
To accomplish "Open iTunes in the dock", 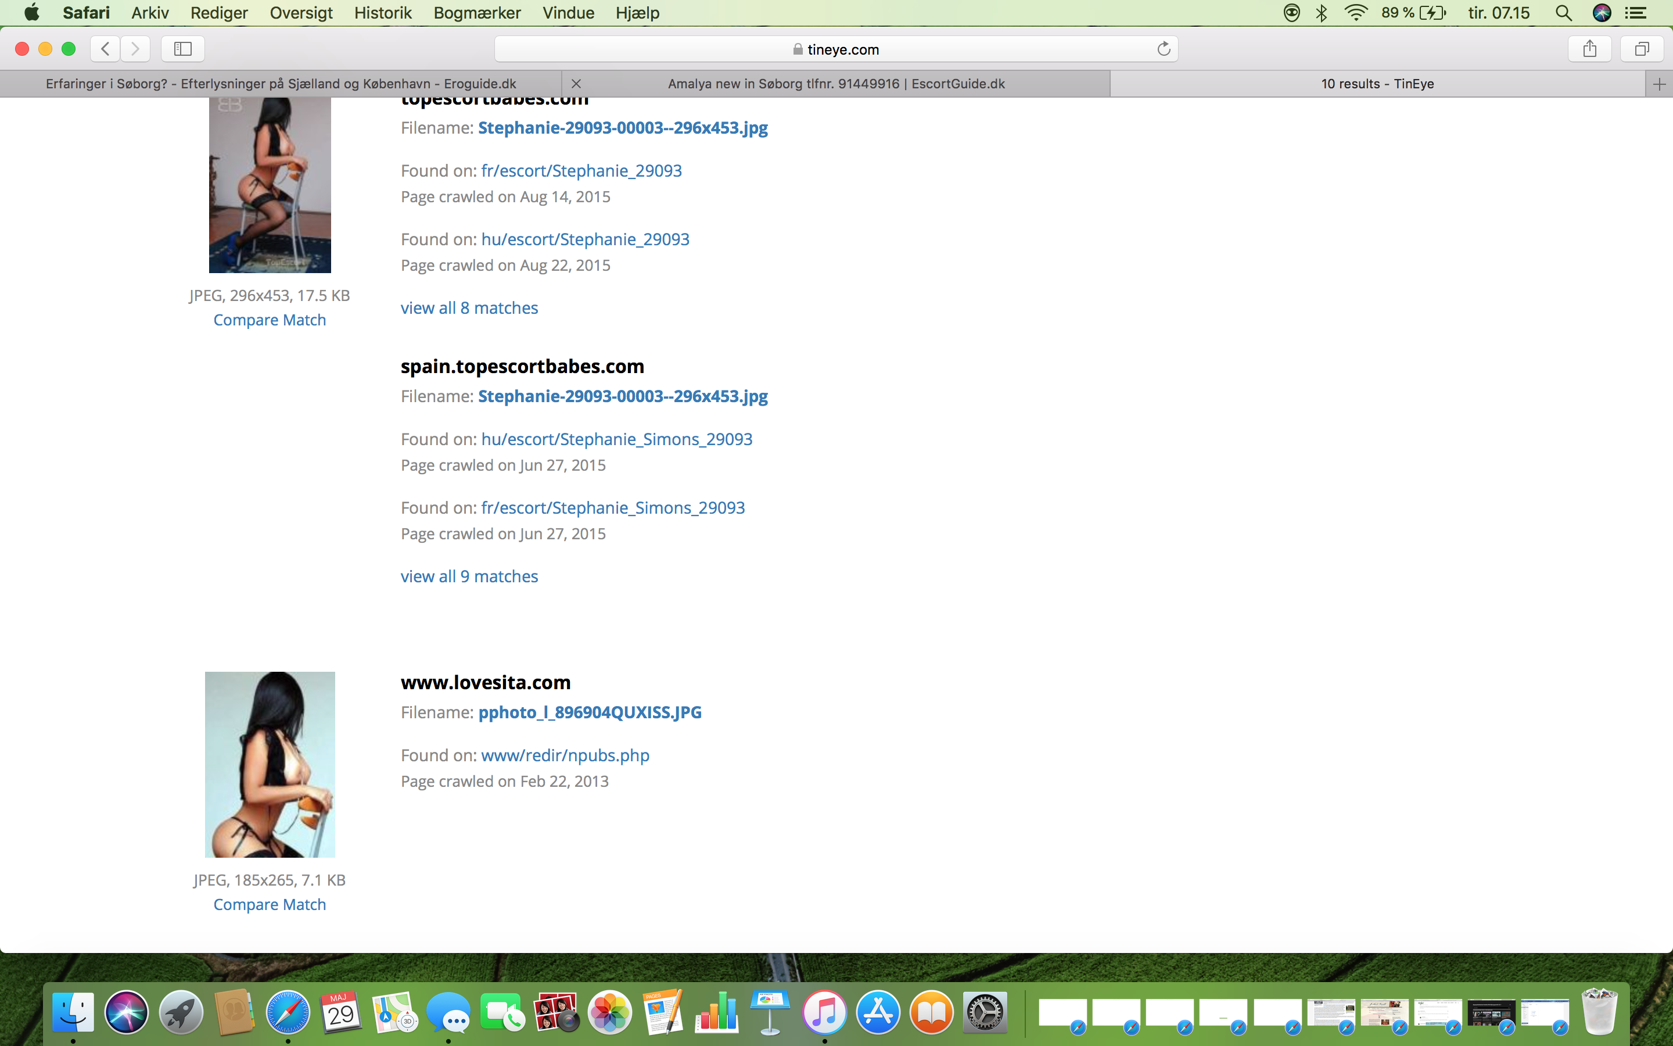I will point(824,1012).
